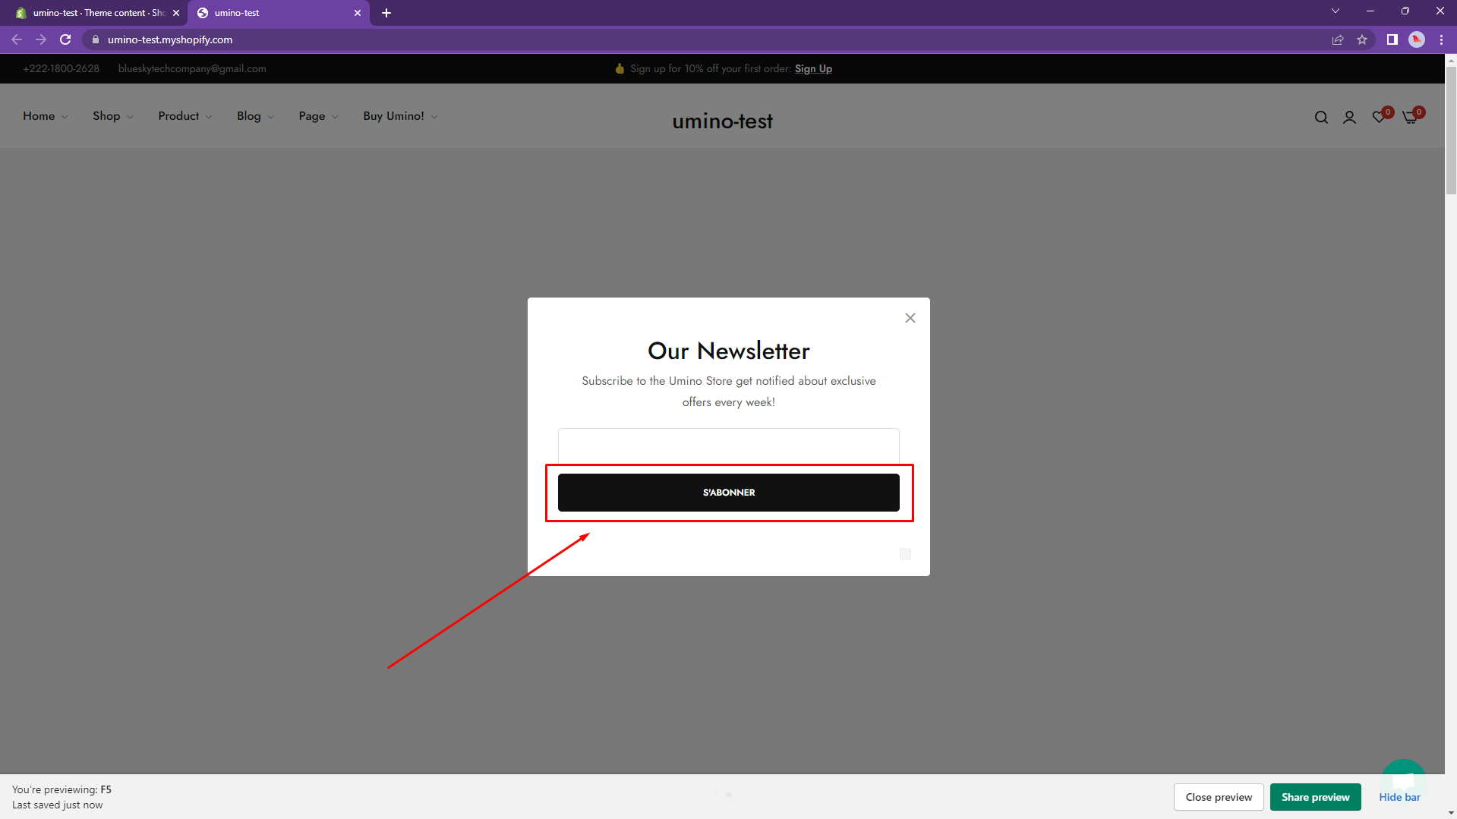Click Hide bar link in preview bar

(1399, 797)
